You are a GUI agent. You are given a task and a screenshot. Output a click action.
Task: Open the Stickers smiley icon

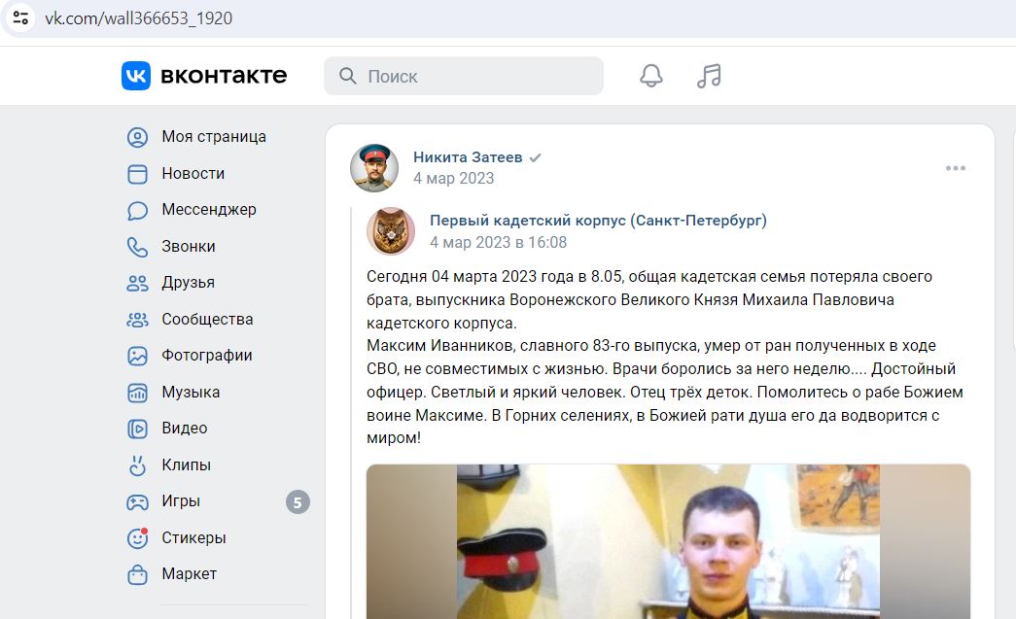point(137,538)
